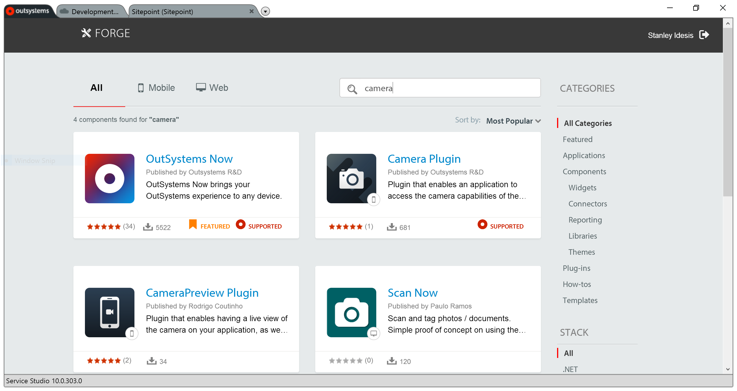
Task: Click the CameraPreview Plugin phone icon
Action: pyautogui.click(x=109, y=313)
